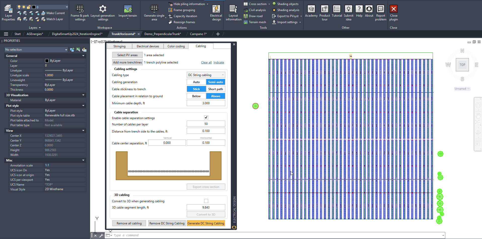The width and height of the screenshot is (482, 239).
Task: Open the No selection dropdown
Action: [36, 50]
